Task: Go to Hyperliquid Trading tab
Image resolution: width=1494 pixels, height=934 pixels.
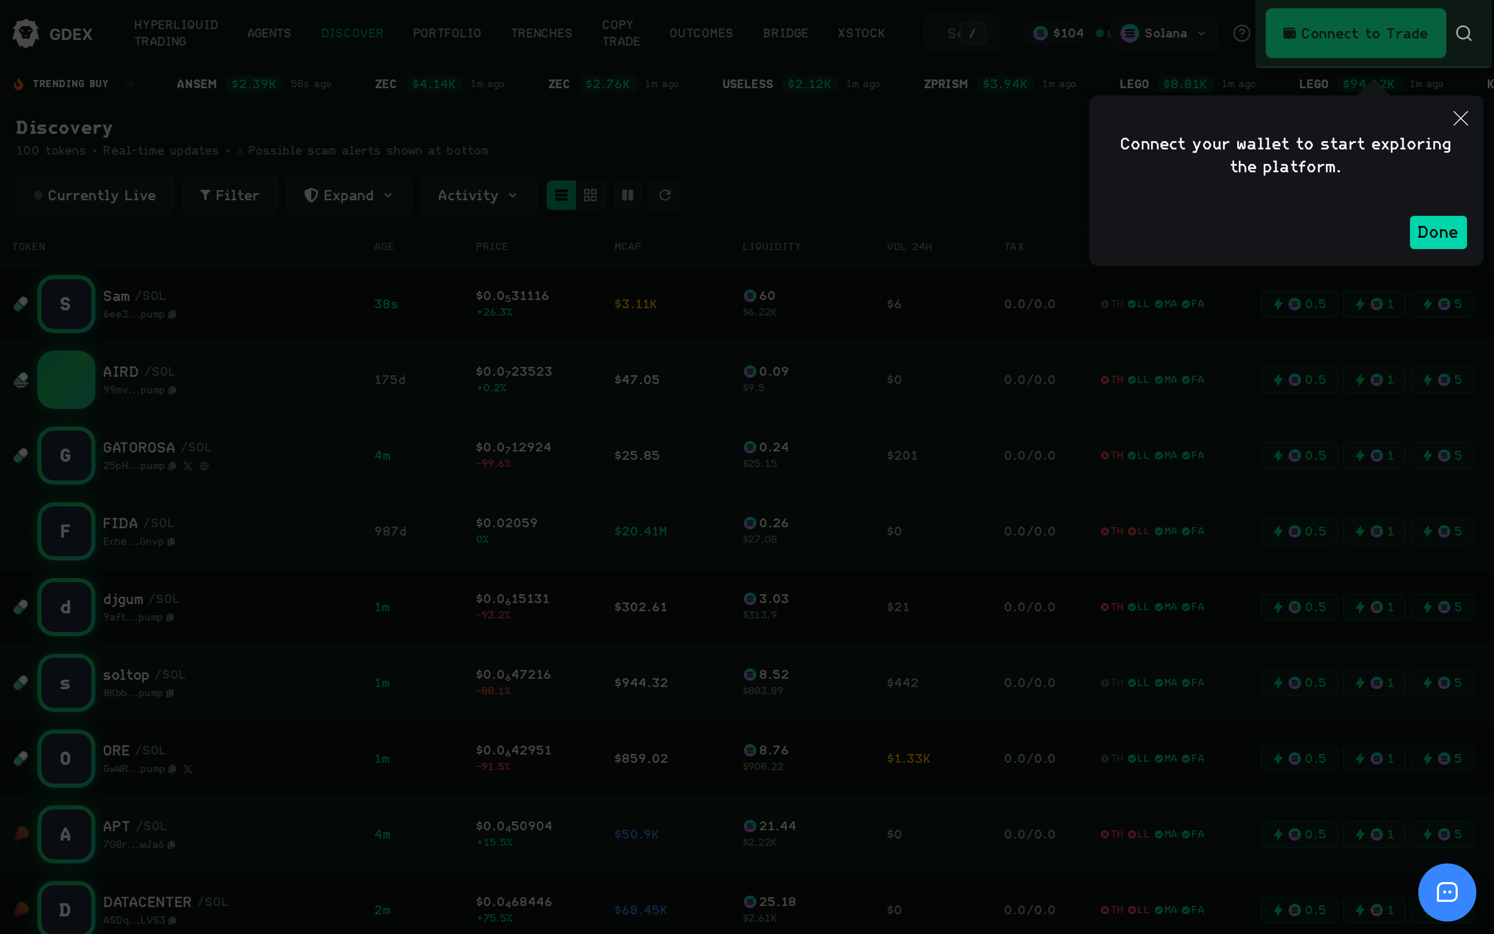Action: coord(176,33)
